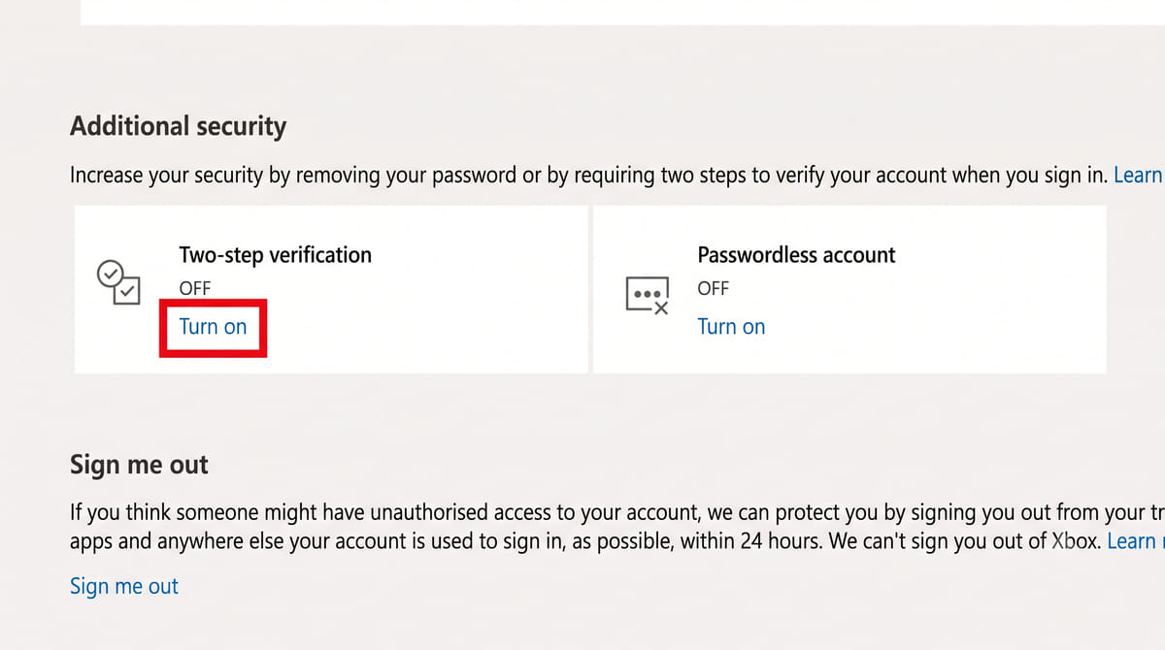This screenshot has width=1165, height=650.
Task: Turn on Passwordless account
Action: pyautogui.click(x=731, y=327)
